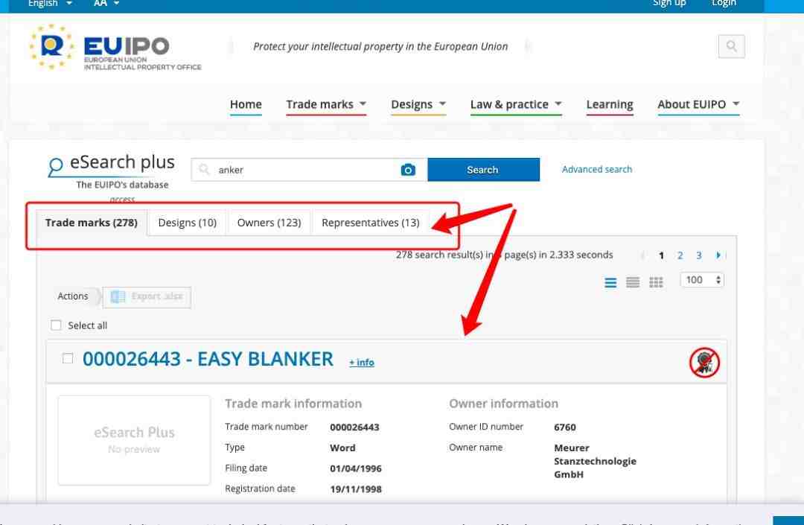
Task: Expand the About EUIPO menu
Action: pos(698,104)
